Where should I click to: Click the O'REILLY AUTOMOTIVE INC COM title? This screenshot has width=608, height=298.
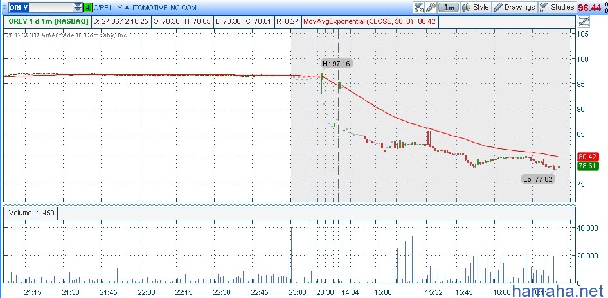[x=145, y=8]
